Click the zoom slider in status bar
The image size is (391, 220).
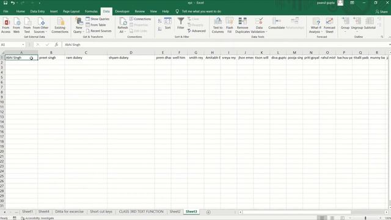point(365,218)
